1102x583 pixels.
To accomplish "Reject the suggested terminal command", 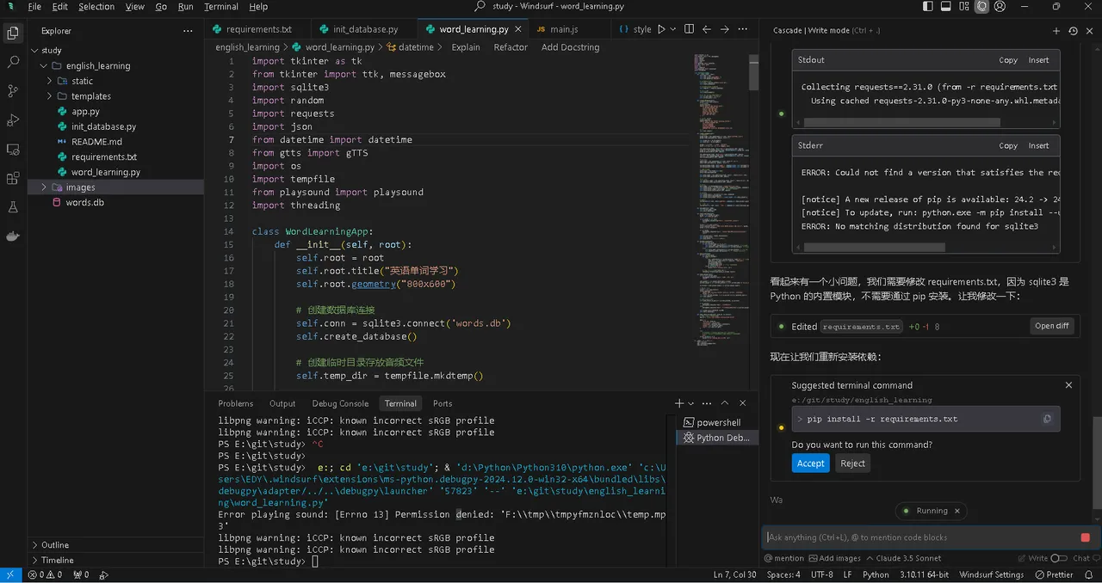I will click(852, 463).
